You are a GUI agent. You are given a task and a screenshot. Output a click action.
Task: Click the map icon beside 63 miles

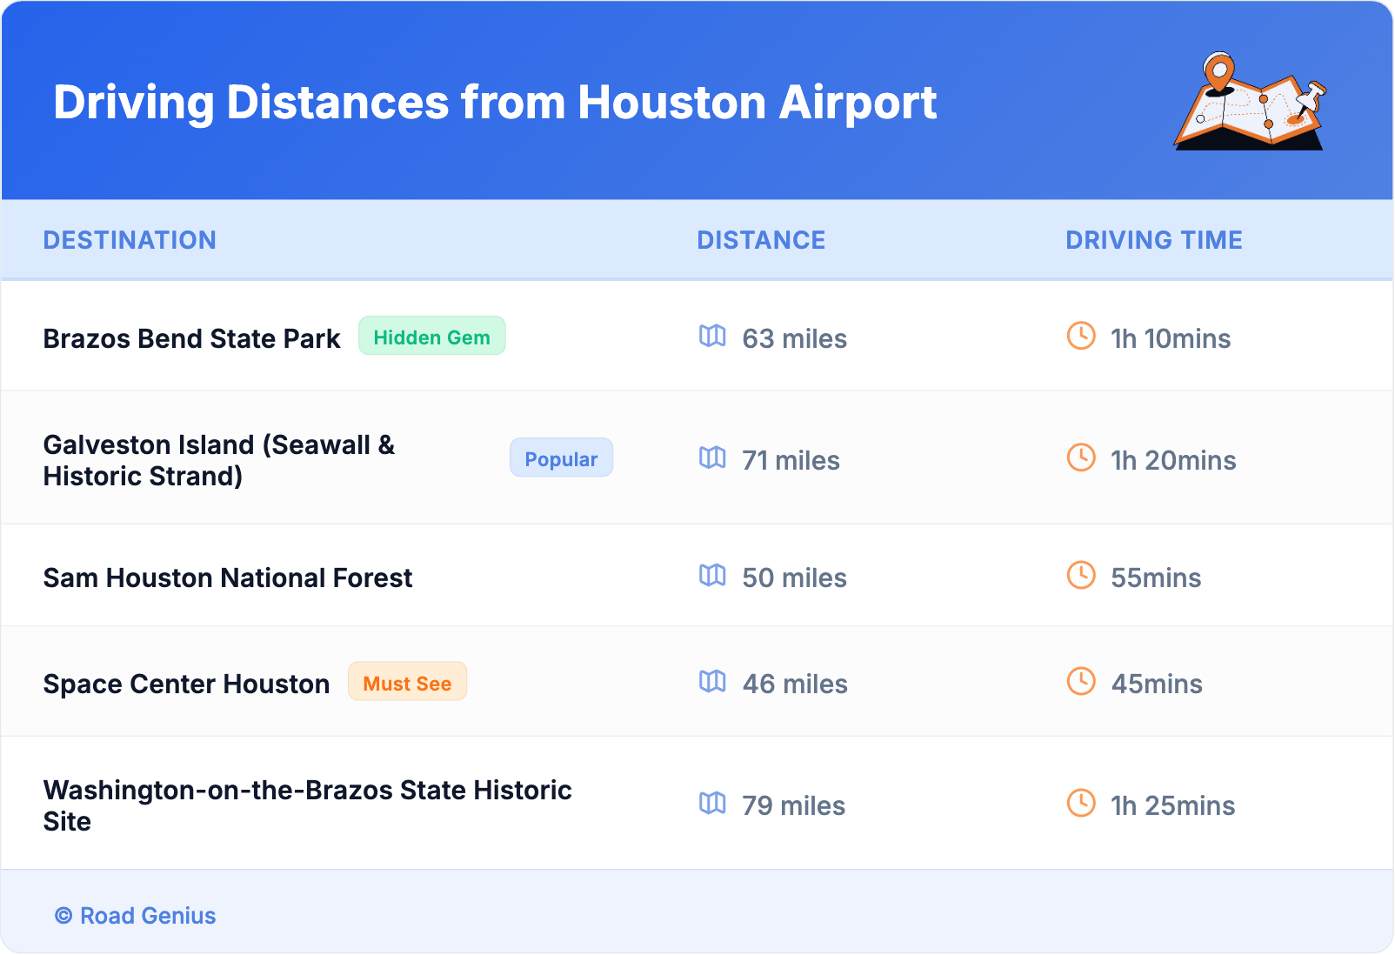(712, 336)
